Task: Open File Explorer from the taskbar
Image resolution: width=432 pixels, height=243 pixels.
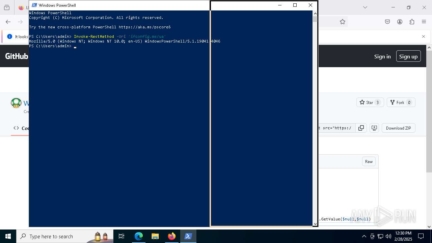Action: [155, 236]
